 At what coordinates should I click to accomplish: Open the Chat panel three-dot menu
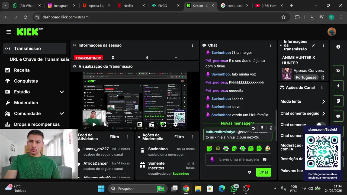click(270, 45)
